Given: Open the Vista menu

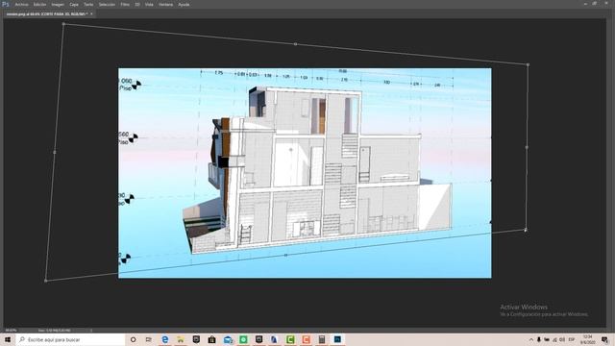Looking at the screenshot, I should pos(149,4).
